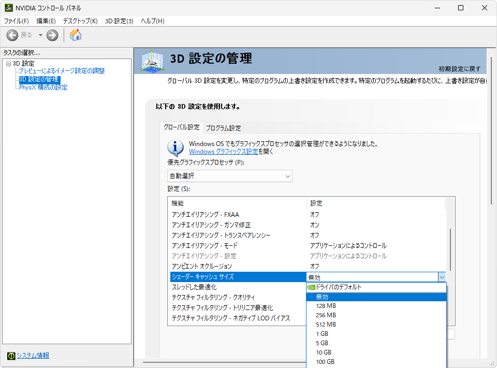Click the settings list vertical scrollbar
497x368 pixels.
(450, 250)
